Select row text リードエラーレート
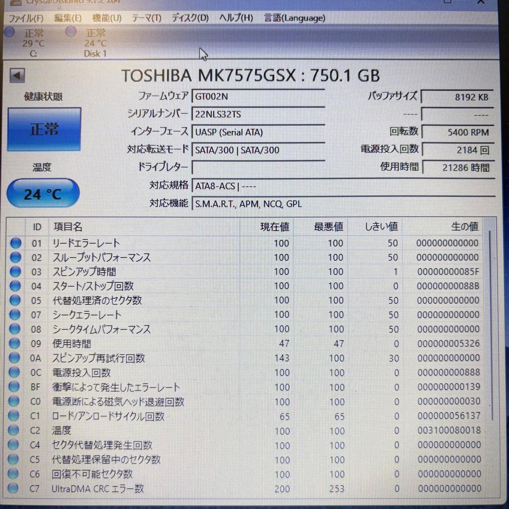Viewport: 509px width, 509px height. [x=86, y=243]
